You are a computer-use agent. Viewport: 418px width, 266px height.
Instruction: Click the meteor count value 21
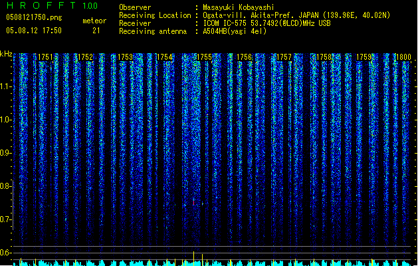(x=96, y=31)
